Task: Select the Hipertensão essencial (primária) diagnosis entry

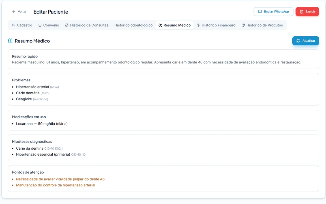Action: tap(51, 154)
